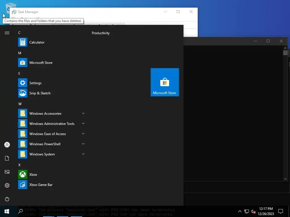Expand Windows Ease of Access chevron
290x217 pixels.
click(83, 134)
